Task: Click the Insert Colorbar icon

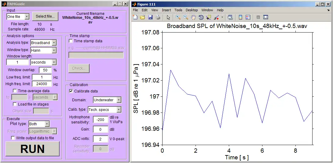Action: (x=240, y=17)
